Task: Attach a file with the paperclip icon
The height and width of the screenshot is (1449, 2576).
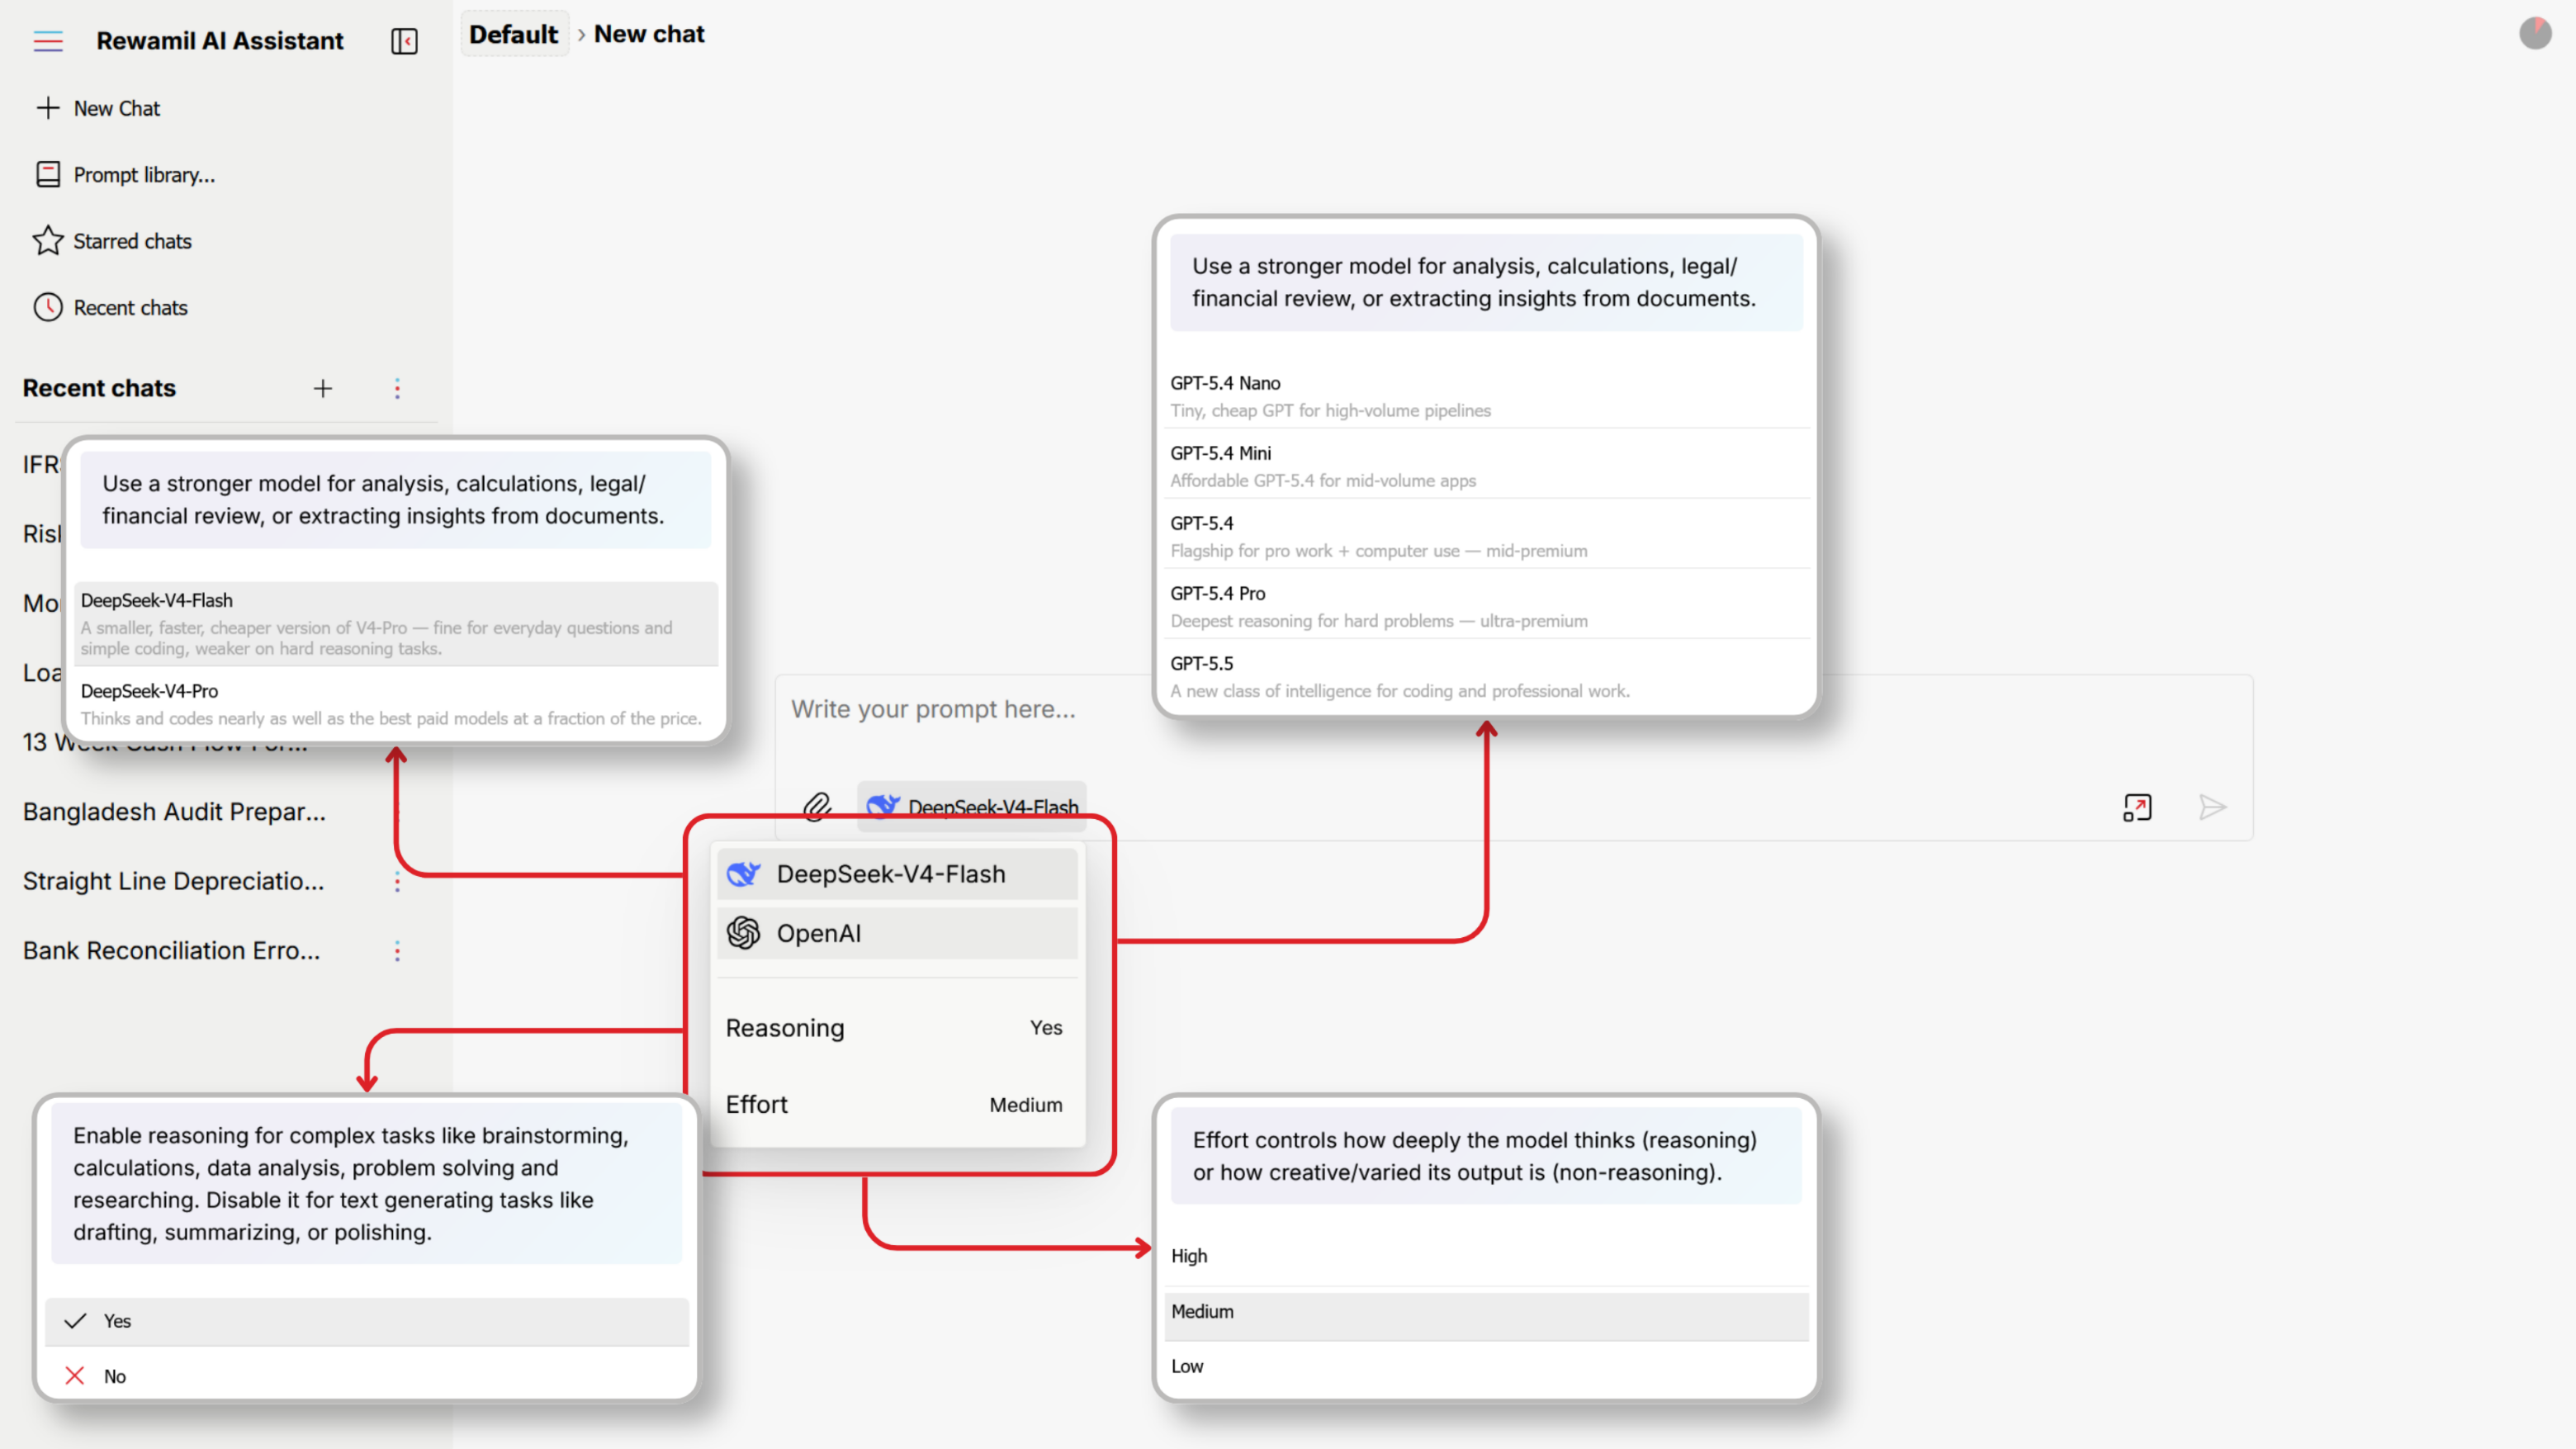Action: pos(818,806)
